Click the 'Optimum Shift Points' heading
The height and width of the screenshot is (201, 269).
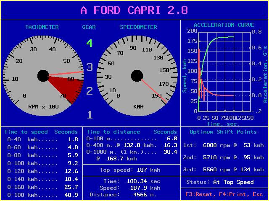coord(223,132)
